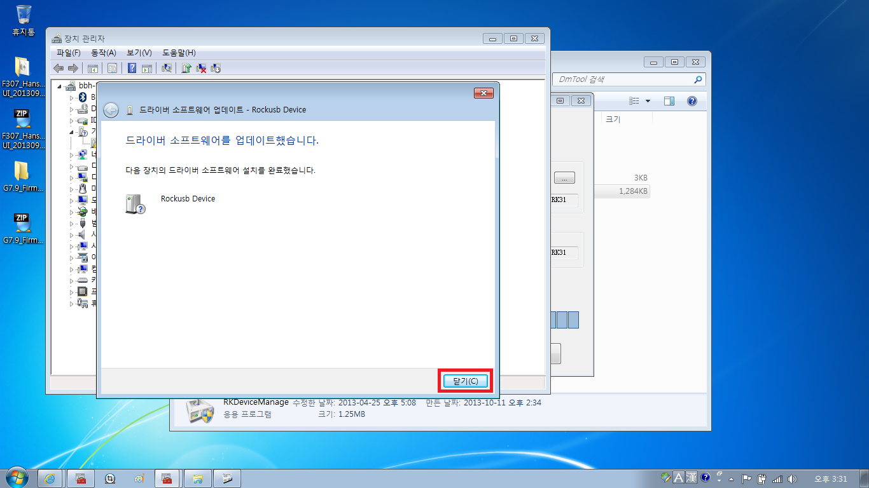869x488 pixels.
Task: Expand the arrow beside the keyboard icon
Action: [72, 280]
